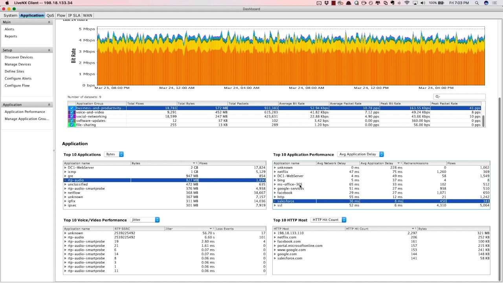The width and height of the screenshot is (503, 283).
Task: Select the salesforce row in Application Performance
Action: 381,201
